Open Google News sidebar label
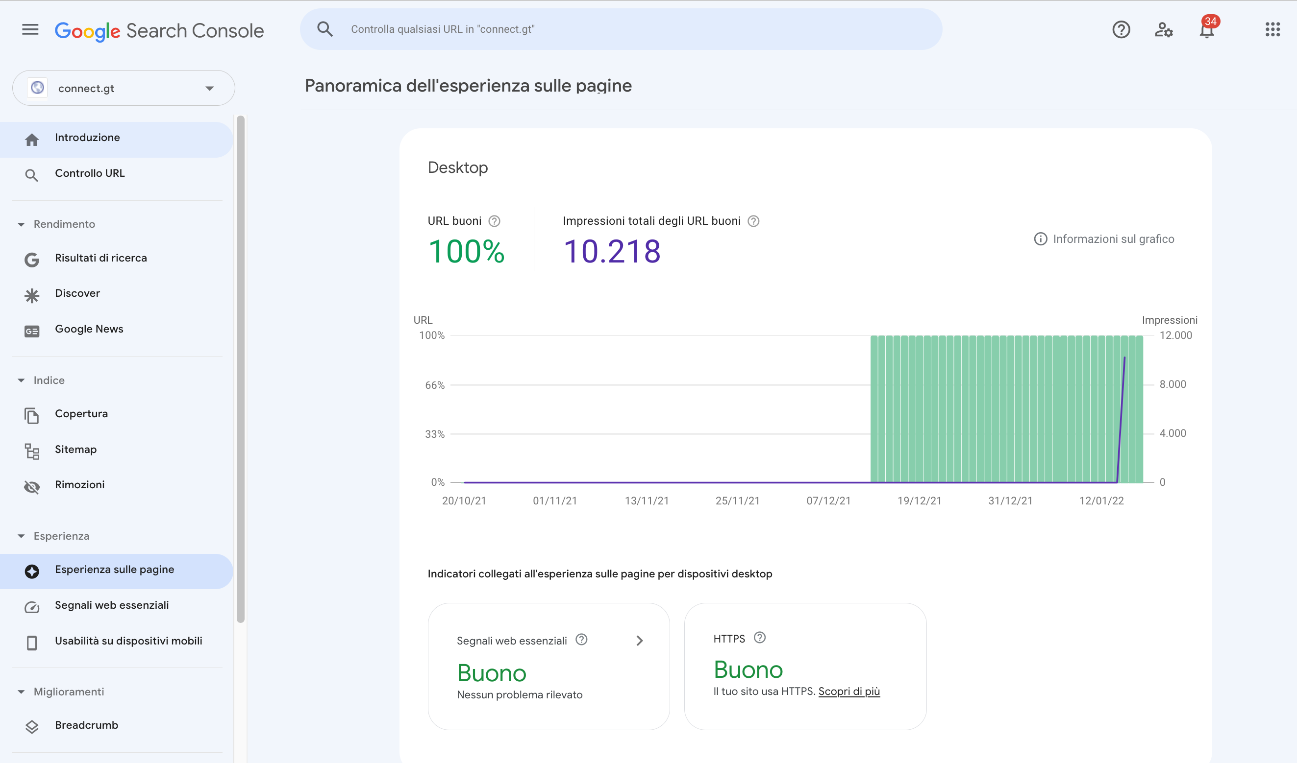Image resolution: width=1297 pixels, height=763 pixels. click(x=89, y=329)
